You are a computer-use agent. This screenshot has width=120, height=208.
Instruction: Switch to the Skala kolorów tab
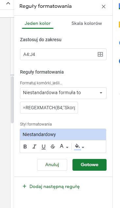pyautogui.click(x=87, y=24)
